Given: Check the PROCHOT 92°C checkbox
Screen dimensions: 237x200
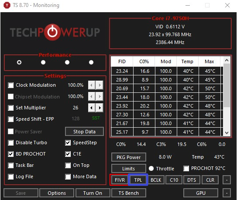Looking at the screenshot, I should click(186, 168).
